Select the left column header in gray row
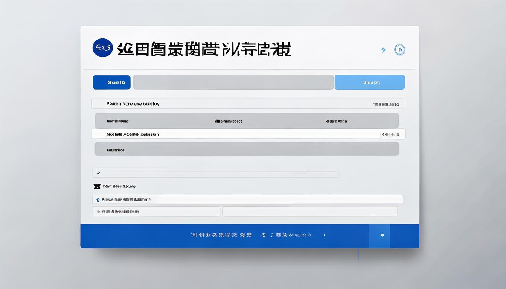 coord(117,121)
